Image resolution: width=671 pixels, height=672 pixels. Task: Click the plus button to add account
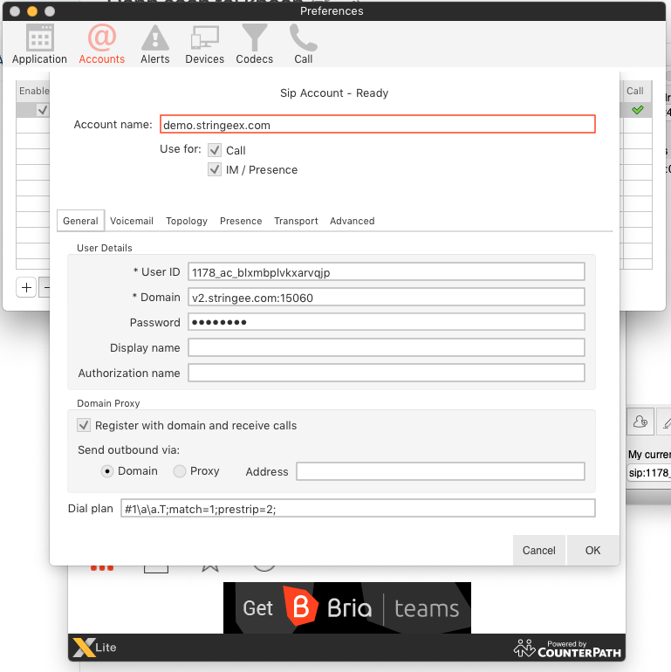click(x=26, y=287)
